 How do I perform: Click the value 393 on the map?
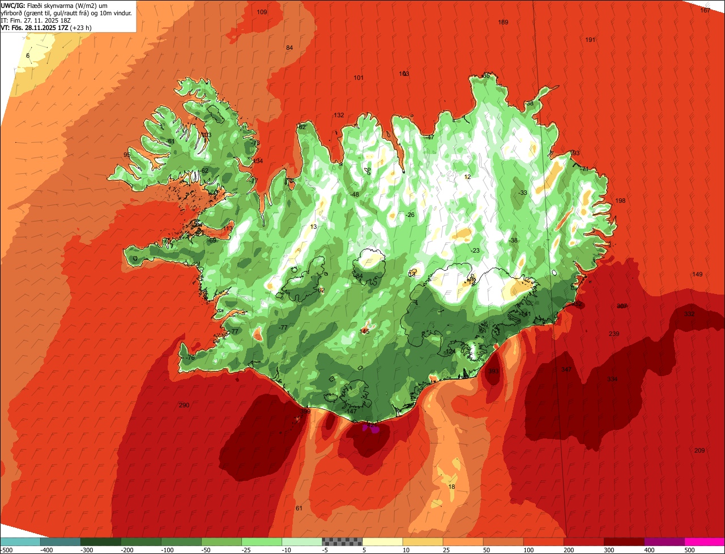[494, 372]
